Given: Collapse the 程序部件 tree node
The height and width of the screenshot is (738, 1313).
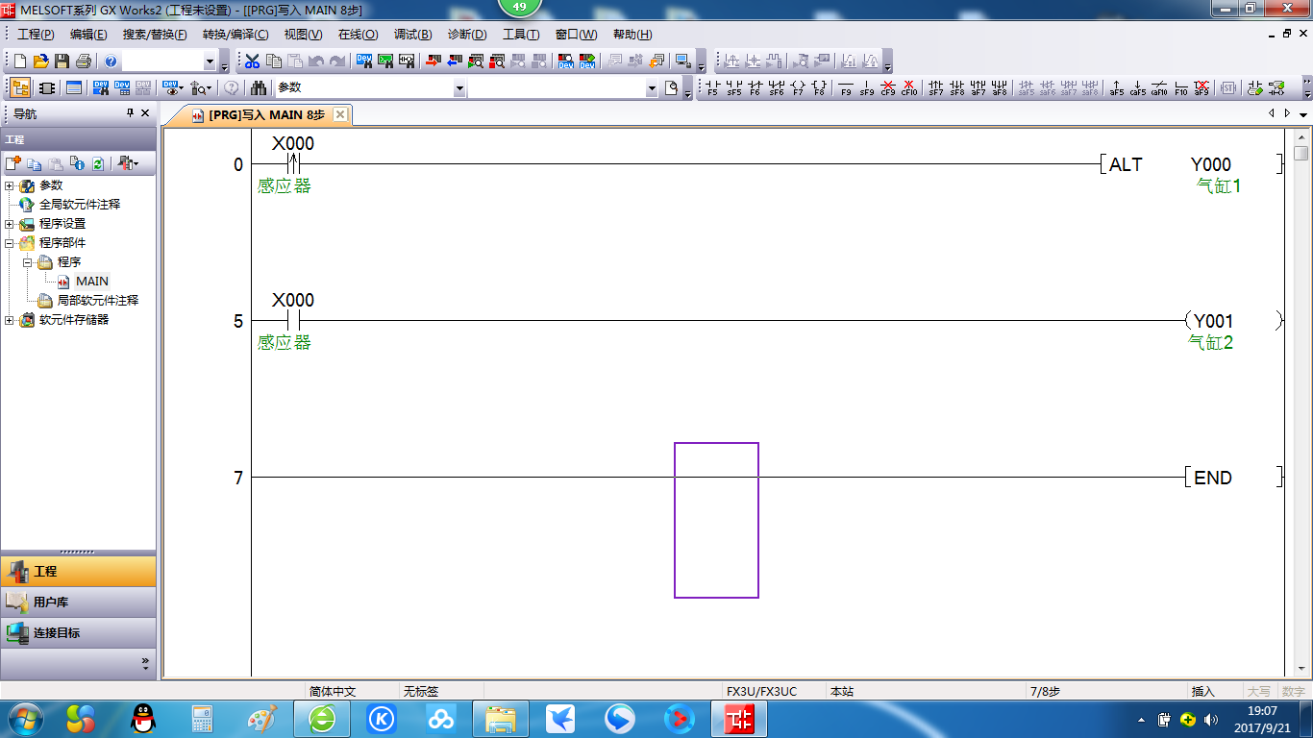Looking at the screenshot, I should (x=10, y=243).
